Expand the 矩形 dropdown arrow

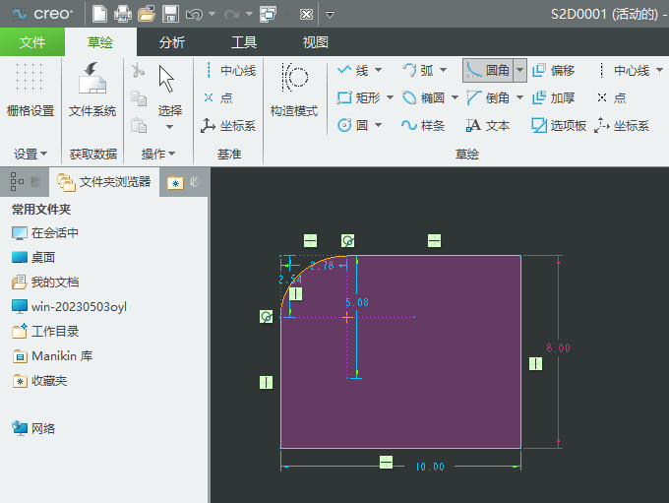(x=390, y=97)
